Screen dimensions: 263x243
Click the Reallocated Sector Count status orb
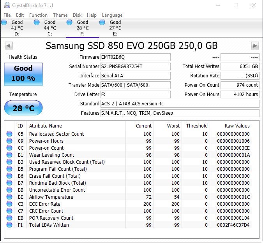point(9,134)
